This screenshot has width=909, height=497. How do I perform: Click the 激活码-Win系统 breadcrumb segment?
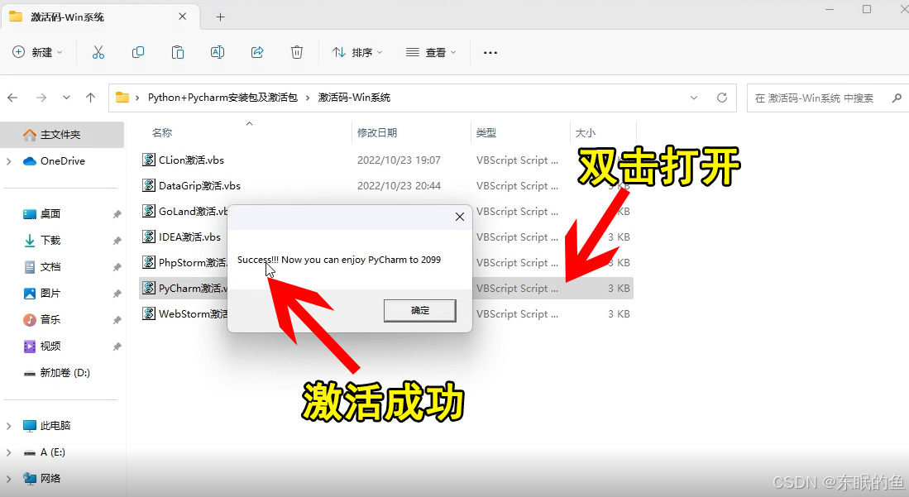(x=354, y=98)
